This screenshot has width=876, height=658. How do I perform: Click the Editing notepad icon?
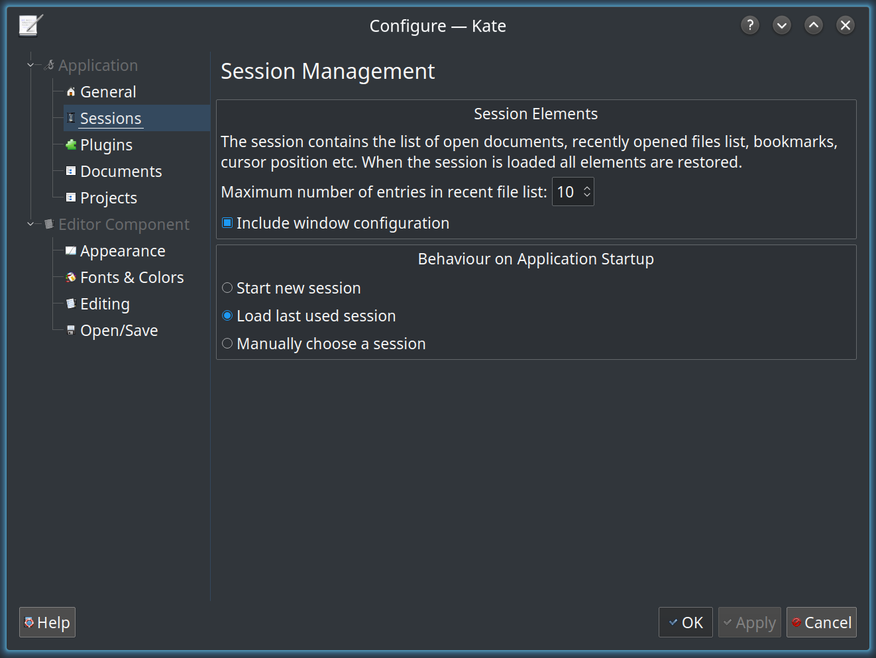(71, 304)
